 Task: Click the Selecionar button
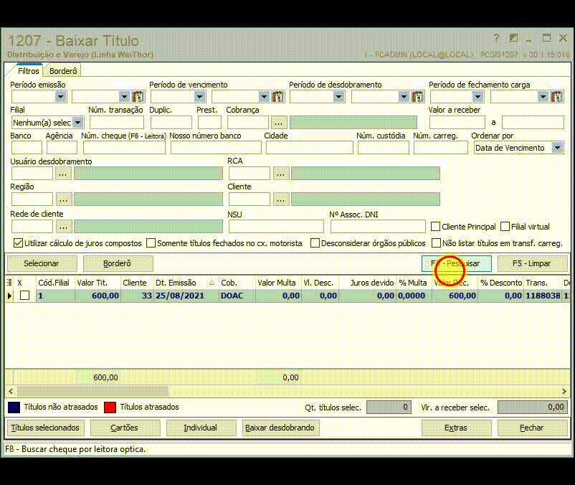(42, 263)
